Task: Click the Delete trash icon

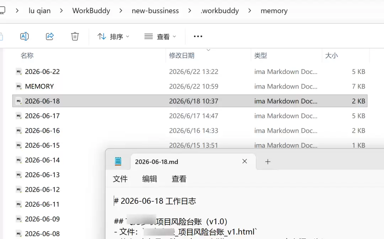Action: (x=75, y=37)
